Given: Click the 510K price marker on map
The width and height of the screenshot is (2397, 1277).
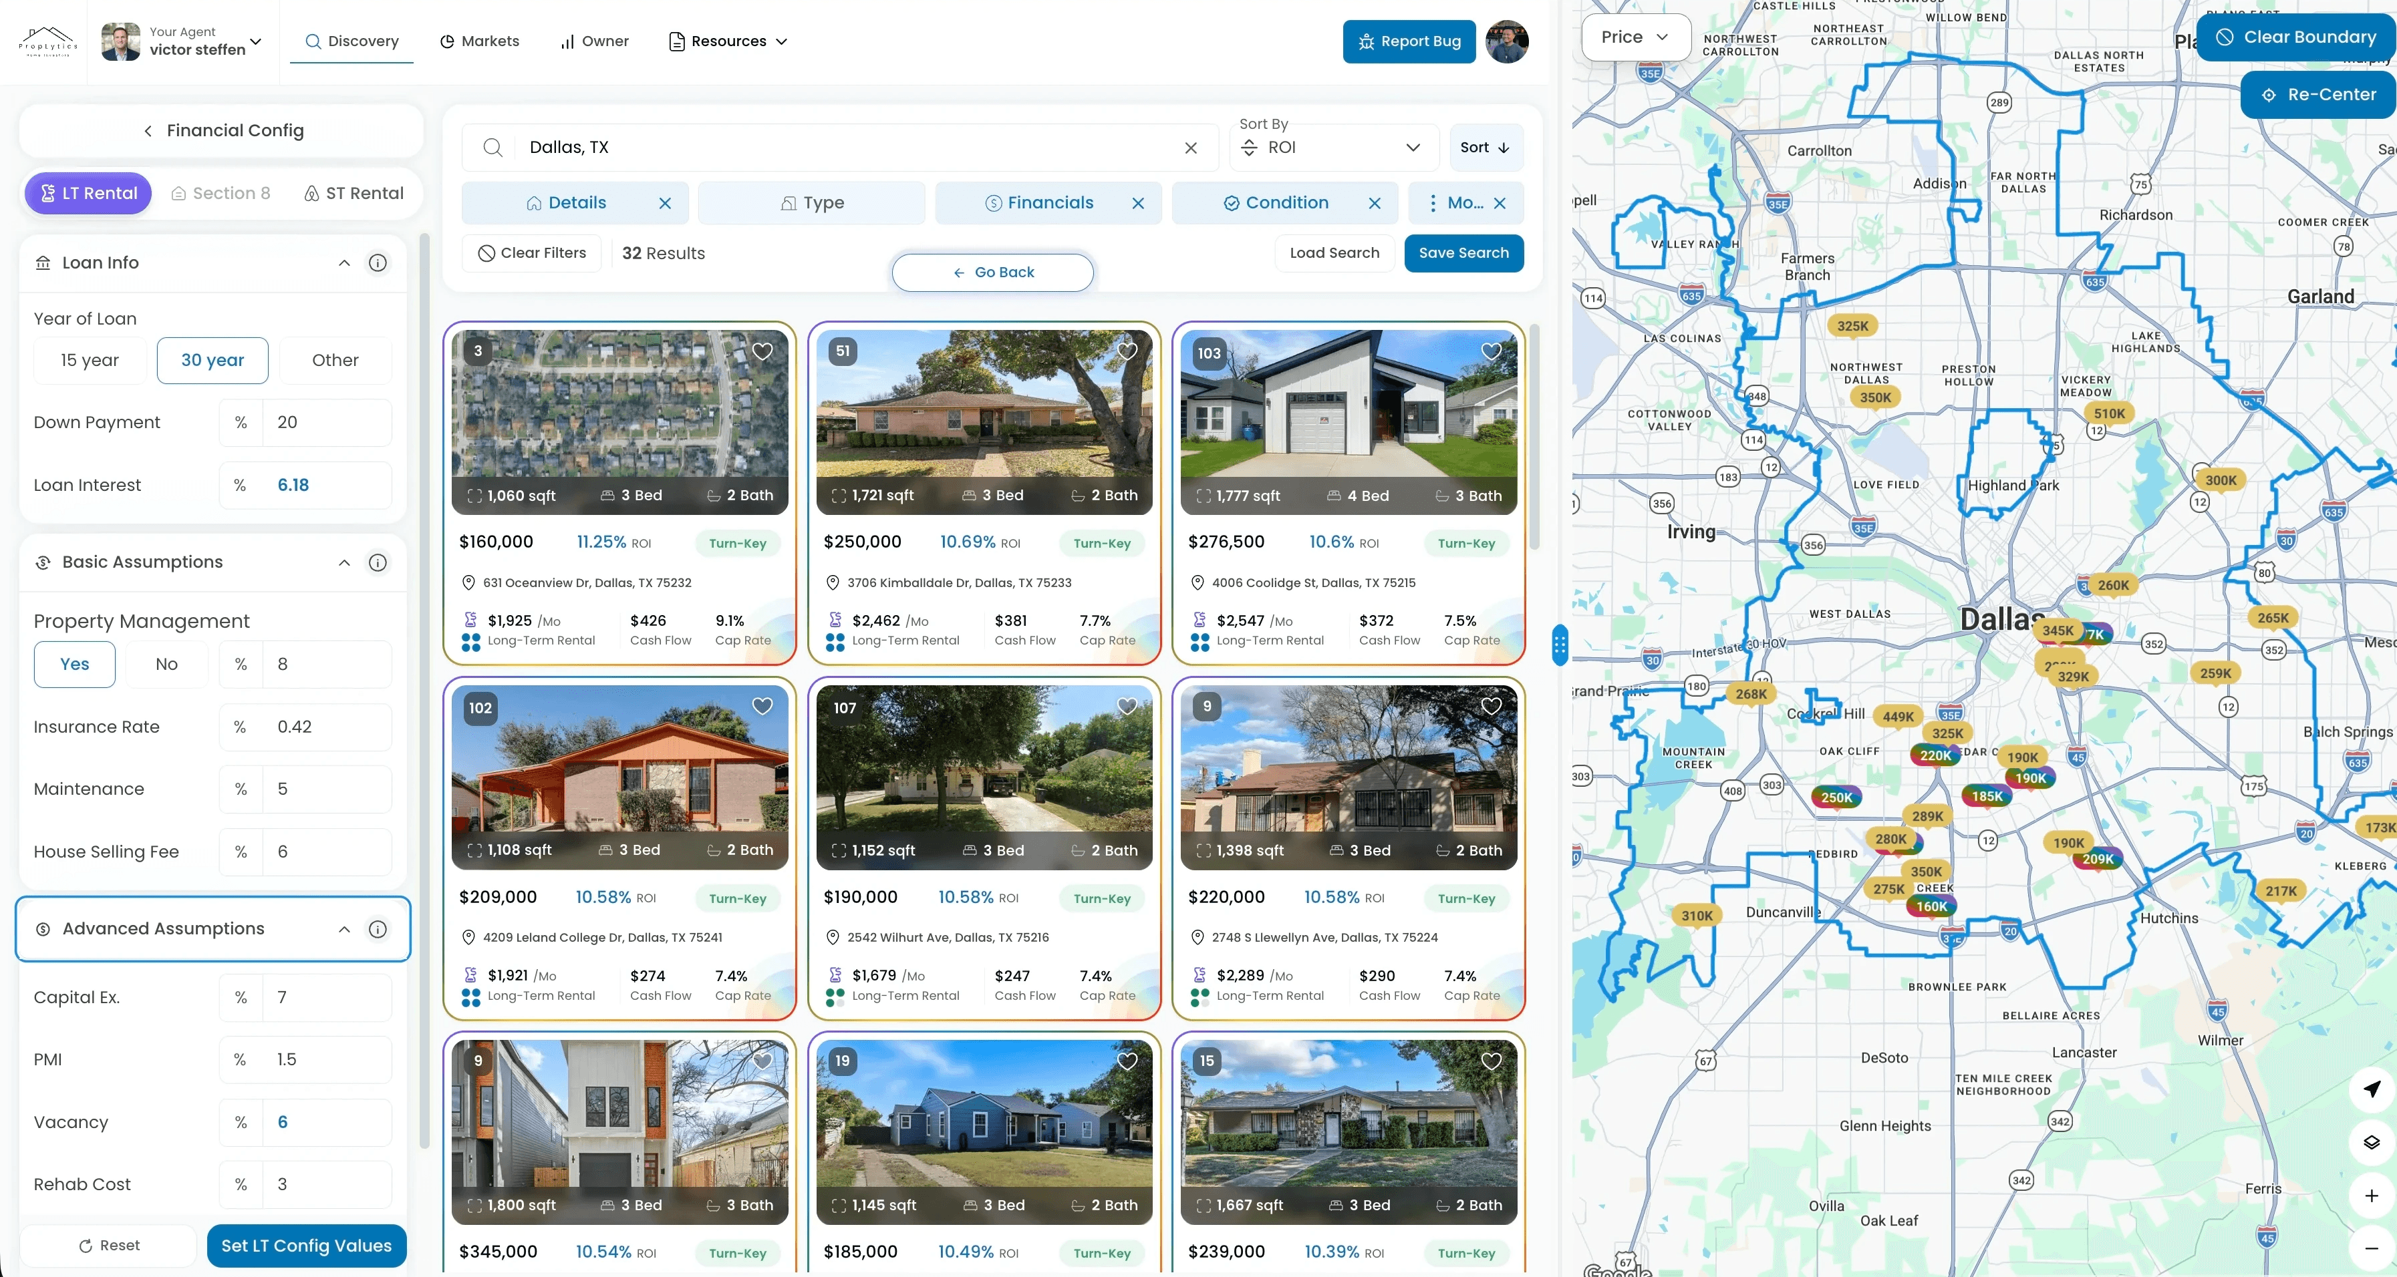Looking at the screenshot, I should click(2108, 414).
